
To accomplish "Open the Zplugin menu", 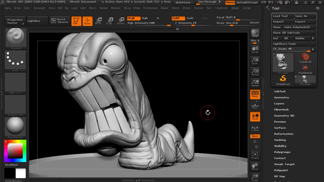I will coord(235,8).
